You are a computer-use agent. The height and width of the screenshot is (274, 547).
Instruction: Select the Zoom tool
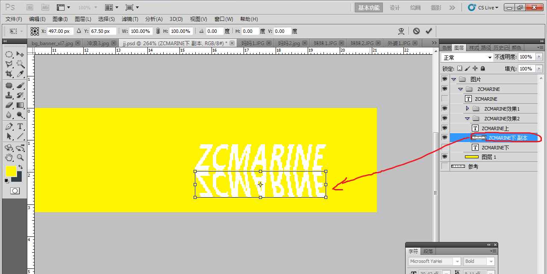pyautogui.click(x=20, y=158)
